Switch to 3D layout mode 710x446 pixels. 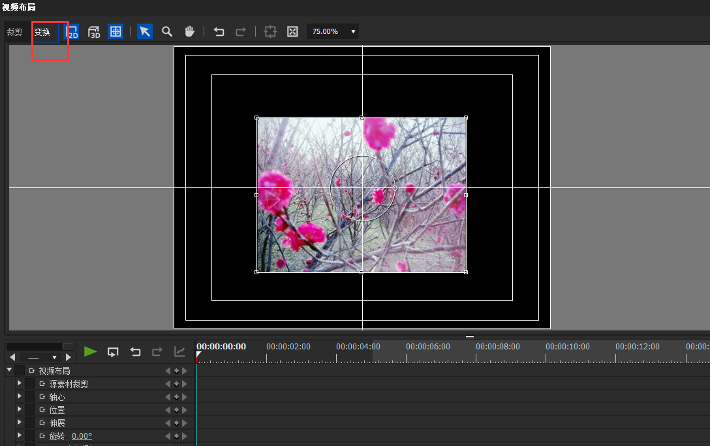[94, 31]
